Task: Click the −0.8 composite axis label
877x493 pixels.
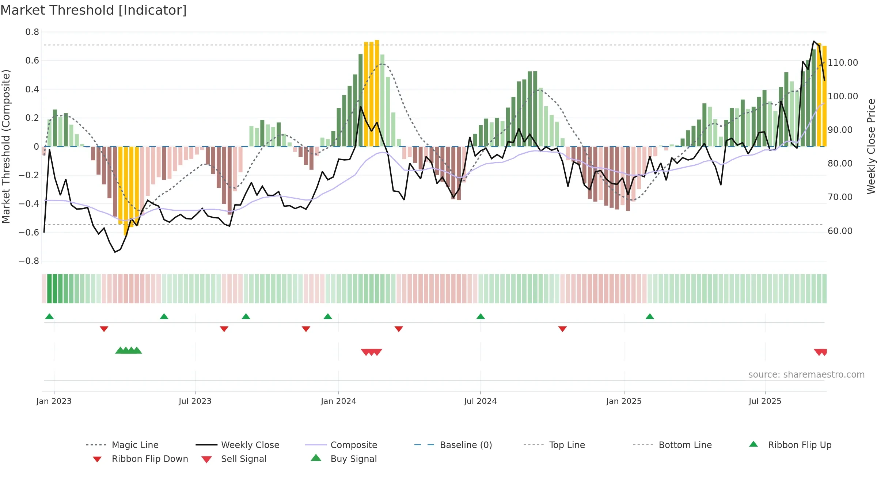Action: [x=29, y=261]
